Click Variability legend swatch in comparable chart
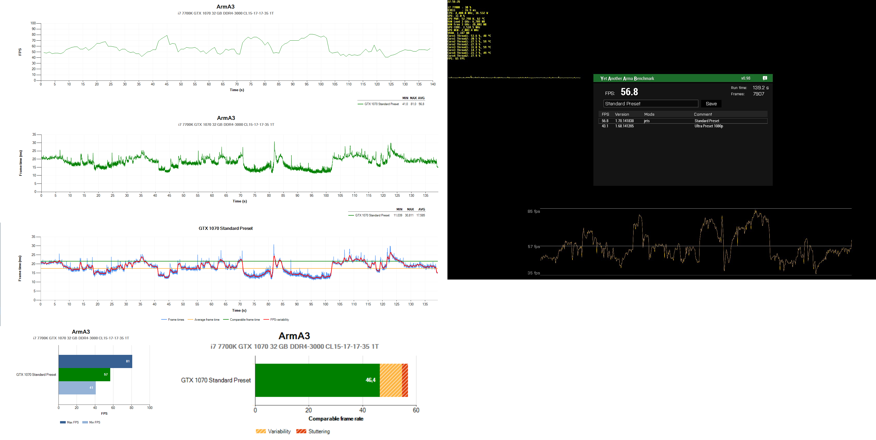876x440 pixels. (261, 431)
